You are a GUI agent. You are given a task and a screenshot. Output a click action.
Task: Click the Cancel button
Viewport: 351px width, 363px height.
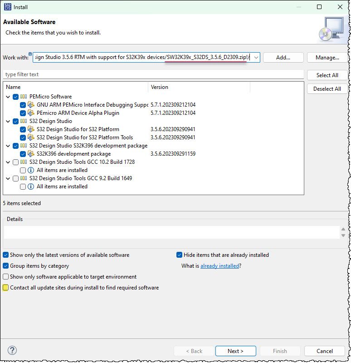pyautogui.click(x=325, y=351)
